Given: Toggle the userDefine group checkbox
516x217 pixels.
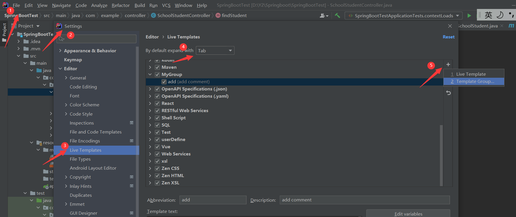Looking at the screenshot, I should [x=157, y=140].
